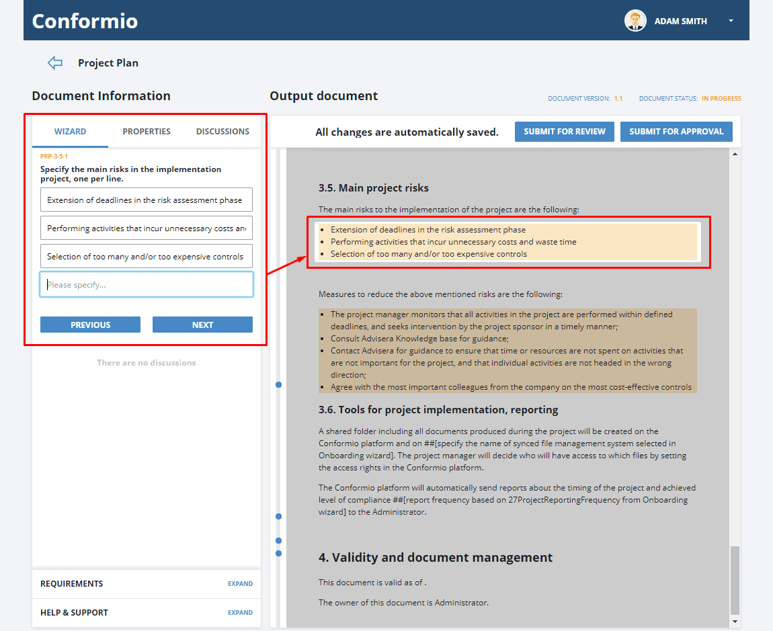The width and height of the screenshot is (773, 631).
Task: Click the 'PRP-3-5-1' question code
Action: pos(54,157)
